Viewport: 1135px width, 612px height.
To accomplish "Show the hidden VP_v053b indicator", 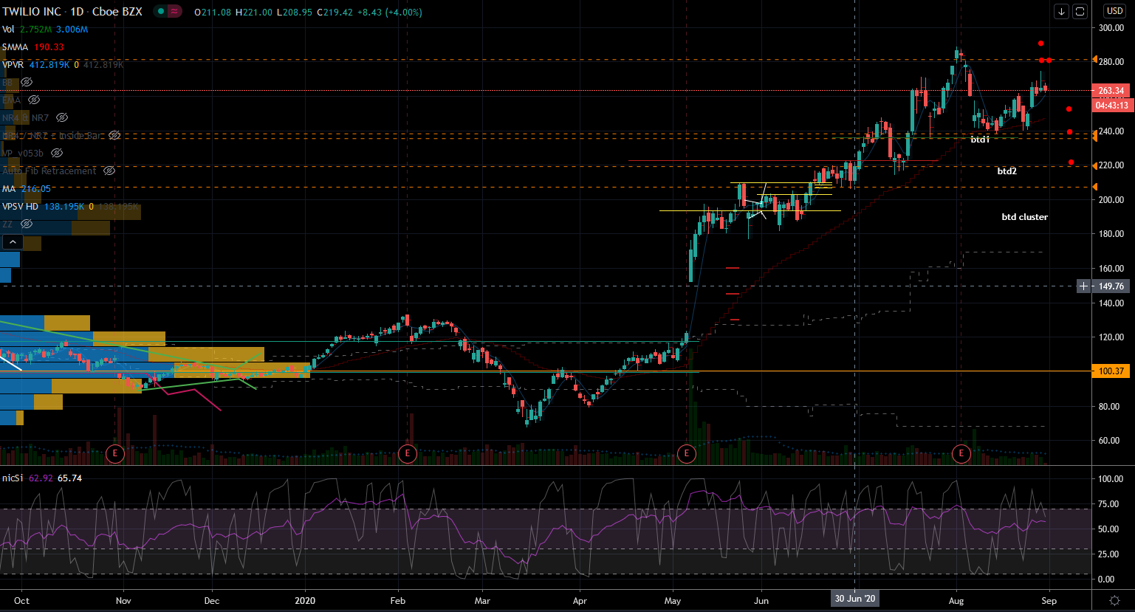I will tap(57, 153).
